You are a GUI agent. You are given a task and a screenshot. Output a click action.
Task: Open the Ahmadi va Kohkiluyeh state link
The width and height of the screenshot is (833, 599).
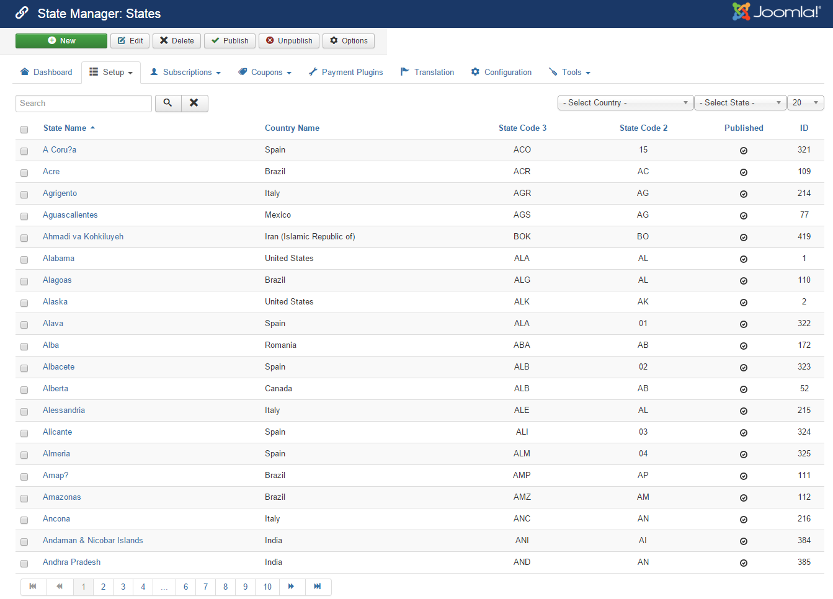coord(83,237)
